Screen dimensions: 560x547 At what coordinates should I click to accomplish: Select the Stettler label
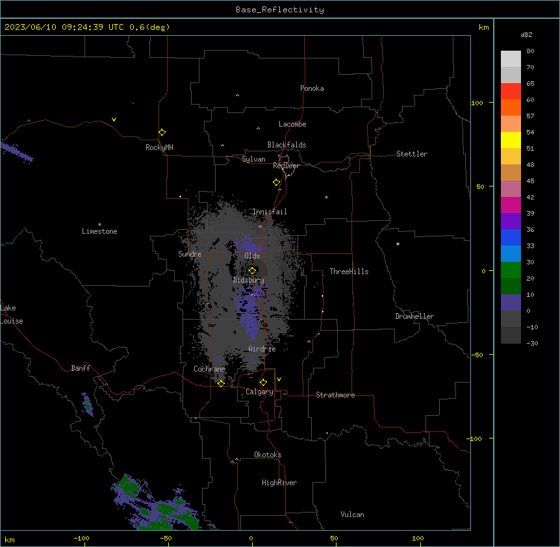pyautogui.click(x=412, y=154)
